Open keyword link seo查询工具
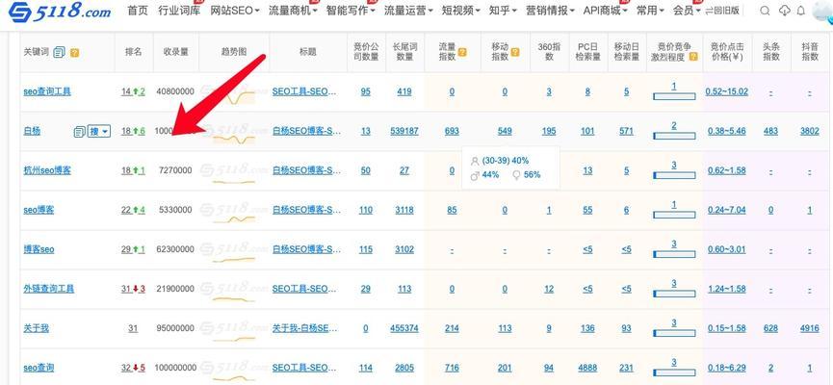The height and width of the screenshot is (385, 833). 47,91
